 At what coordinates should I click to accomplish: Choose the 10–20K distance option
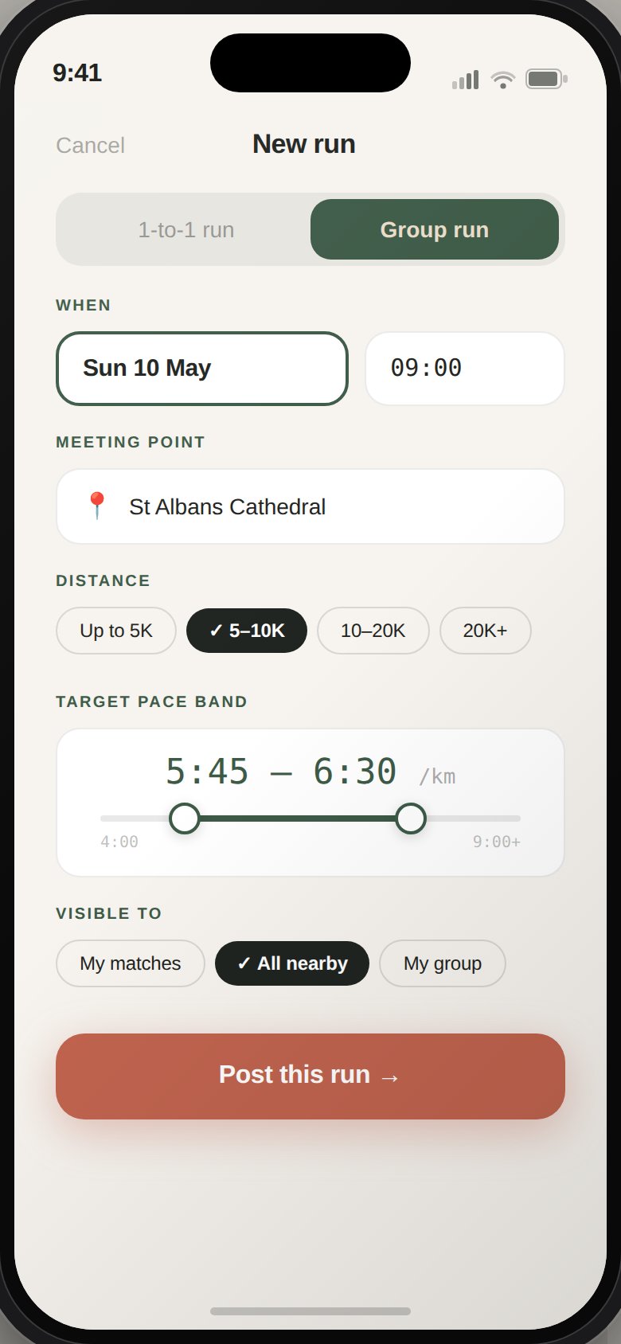[x=373, y=631]
